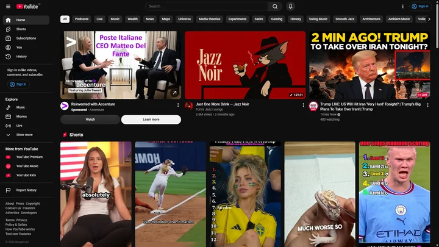439x247 pixels.
Task: Open the softball 'Zero hesitation' Short
Action: point(171,194)
